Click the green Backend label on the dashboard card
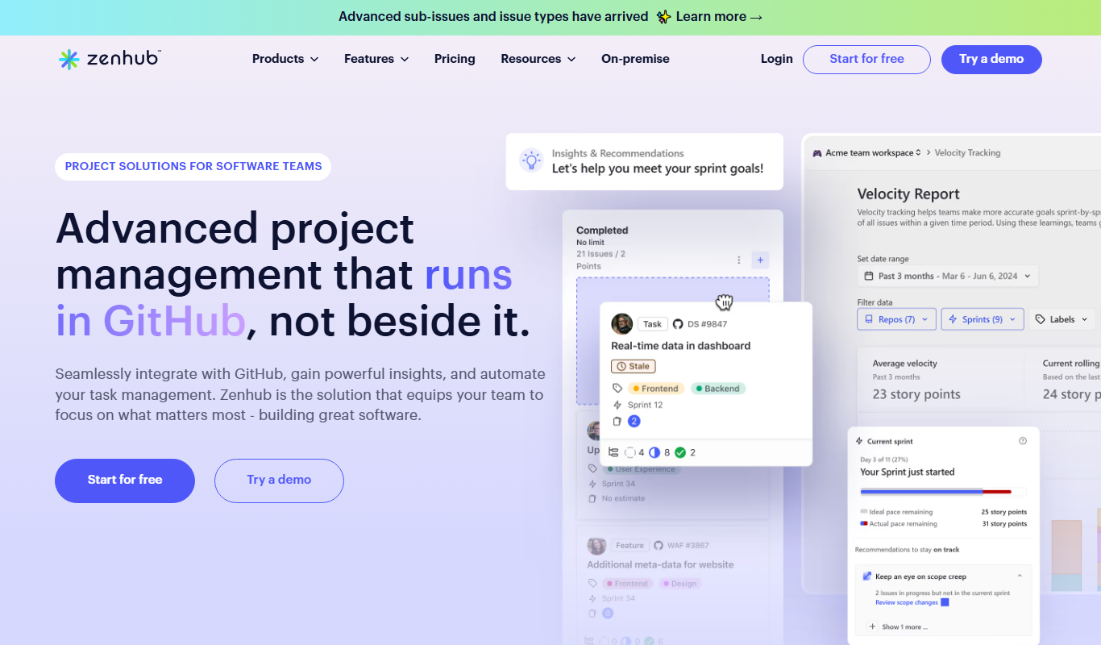 pyautogui.click(x=717, y=389)
